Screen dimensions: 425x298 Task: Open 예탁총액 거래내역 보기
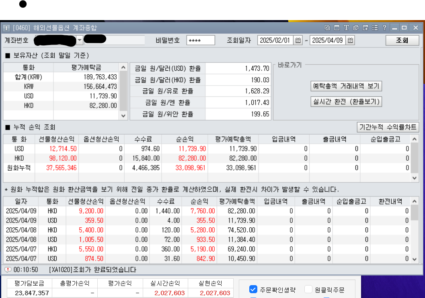(x=346, y=86)
